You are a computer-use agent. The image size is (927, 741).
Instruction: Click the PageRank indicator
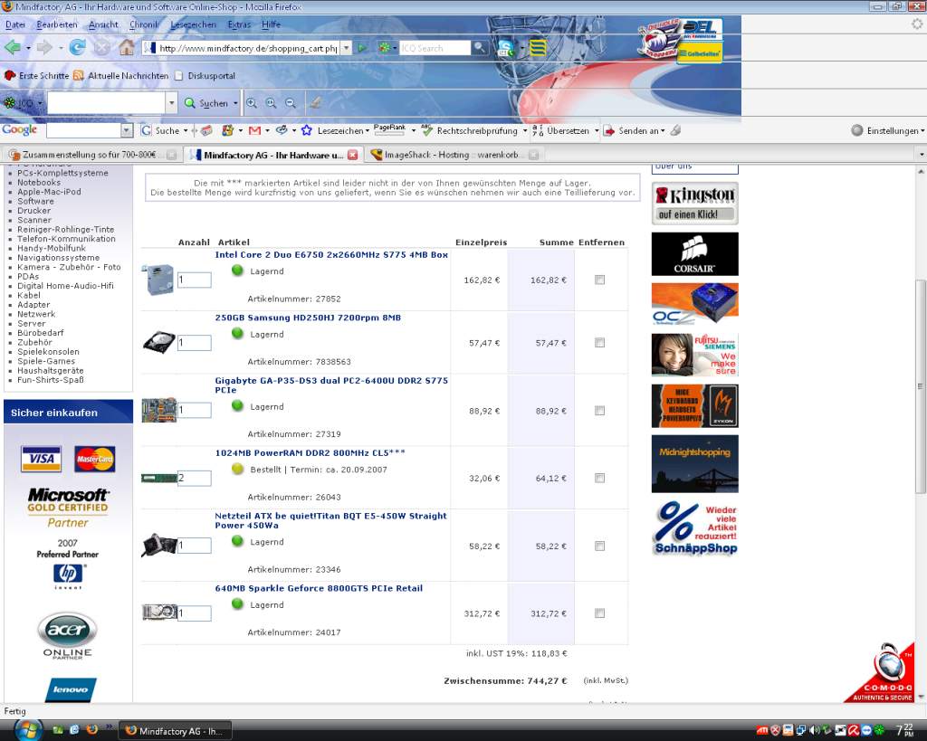[389, 130]
